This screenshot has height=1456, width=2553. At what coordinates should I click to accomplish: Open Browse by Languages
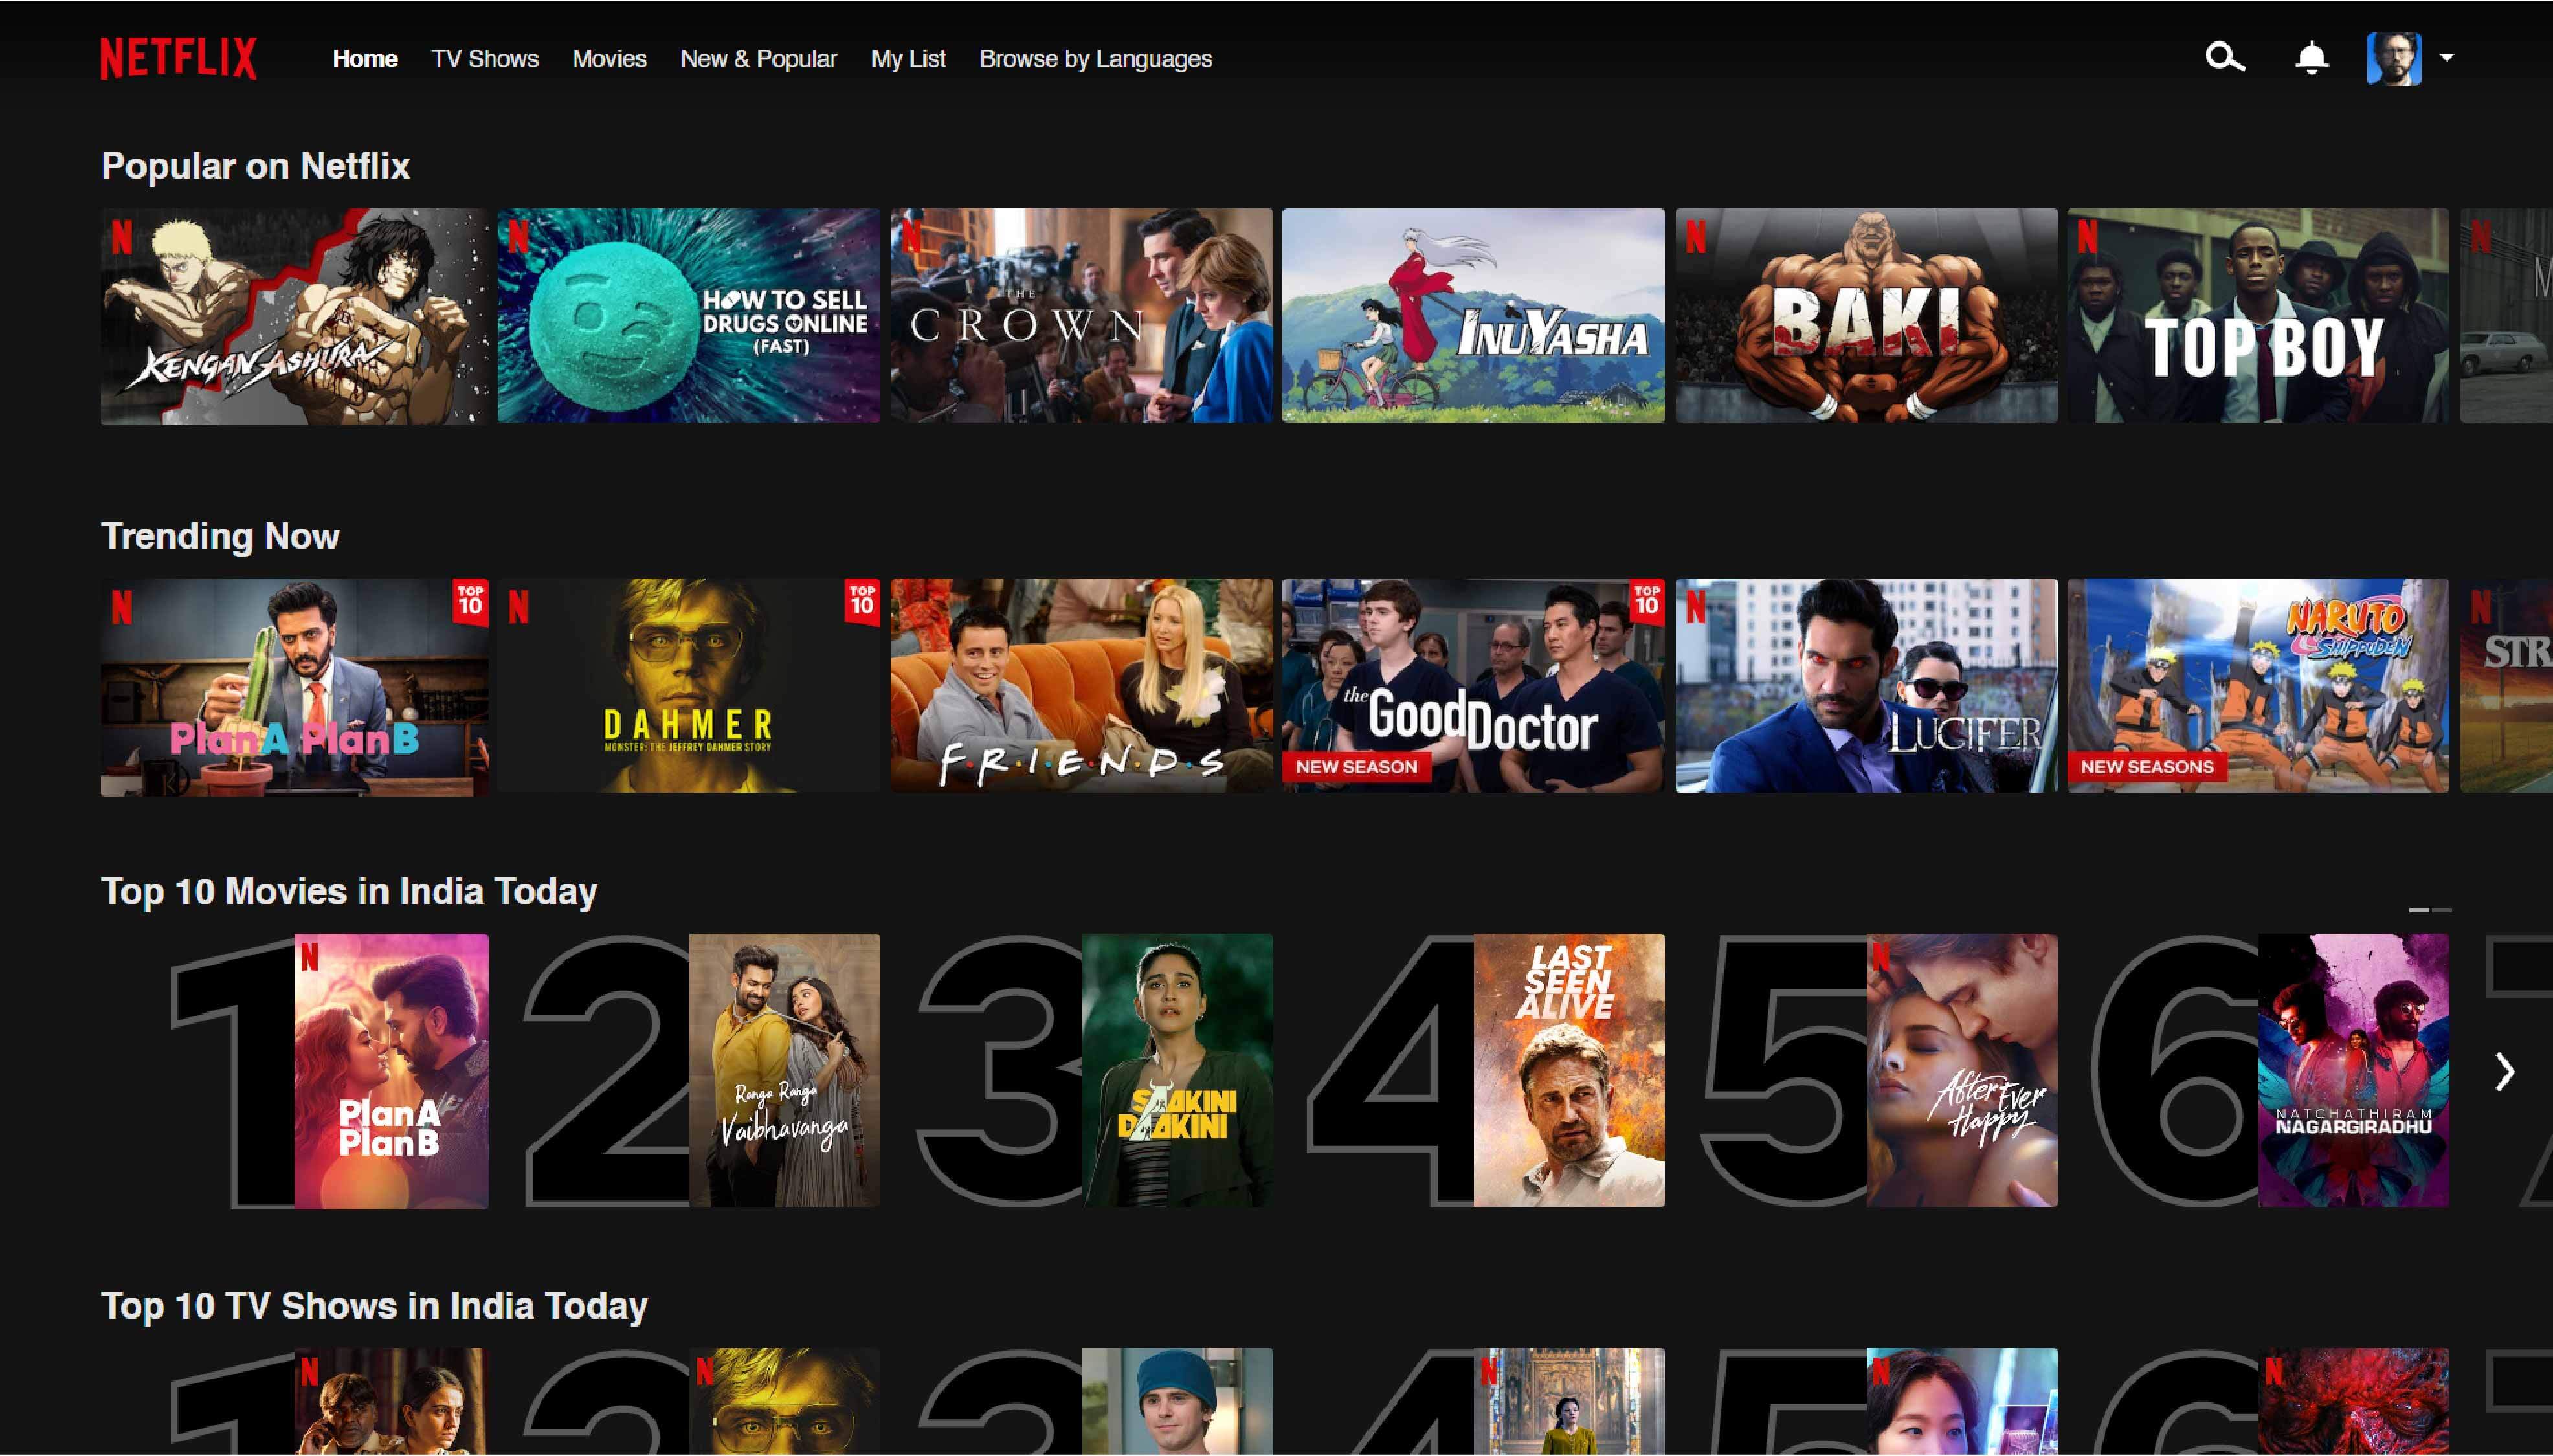[x=1096, y=59]
